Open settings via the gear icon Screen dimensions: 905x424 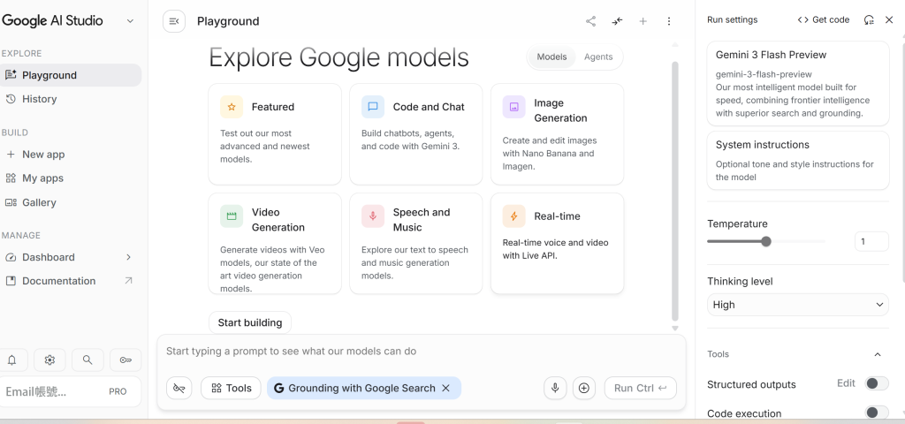tap(49, 360)
